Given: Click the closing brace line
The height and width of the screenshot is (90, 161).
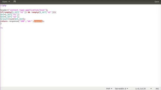Looking at the screenshot, I should (x=1, y=23).
